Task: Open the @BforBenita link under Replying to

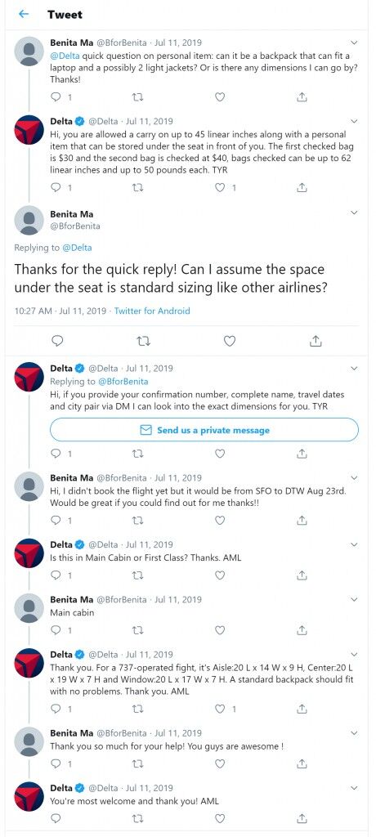Action: coord(123,381)
